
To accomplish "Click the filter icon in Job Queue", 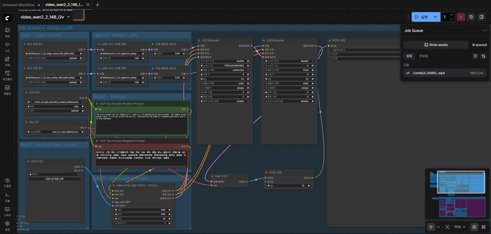I will click(x=475, y=56).
